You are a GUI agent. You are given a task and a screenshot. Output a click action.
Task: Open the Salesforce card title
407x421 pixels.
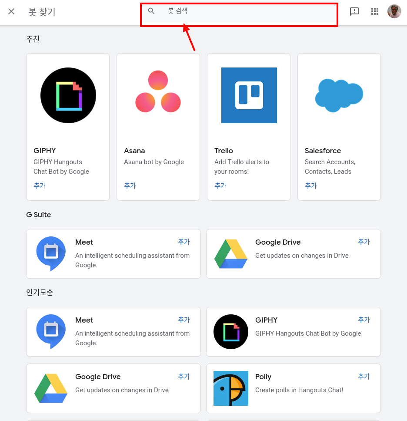coord(323,151)
